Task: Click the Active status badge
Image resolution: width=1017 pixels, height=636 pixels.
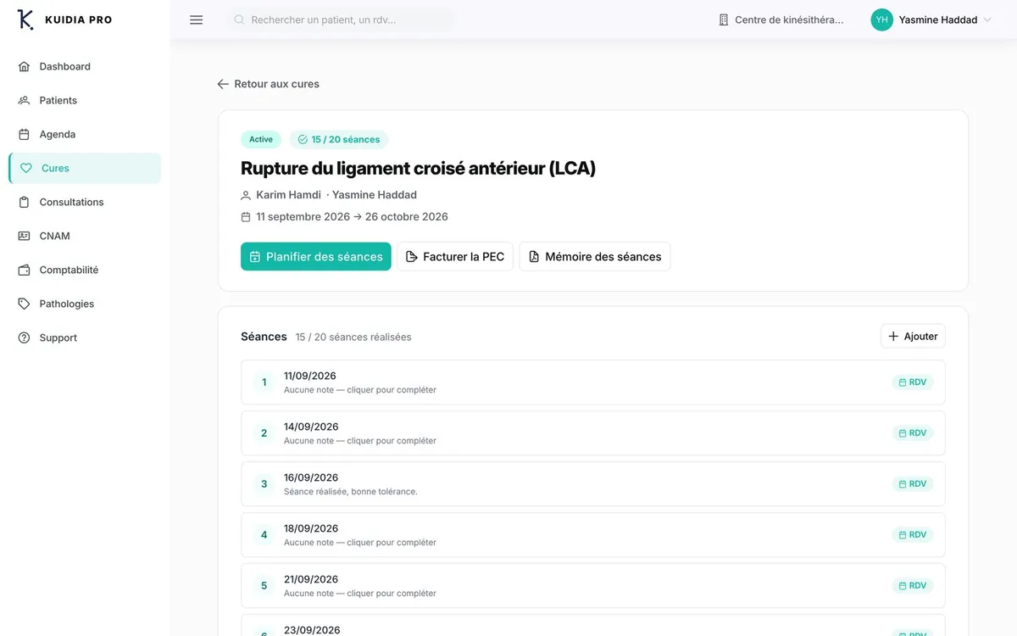Action: (261, 139)
